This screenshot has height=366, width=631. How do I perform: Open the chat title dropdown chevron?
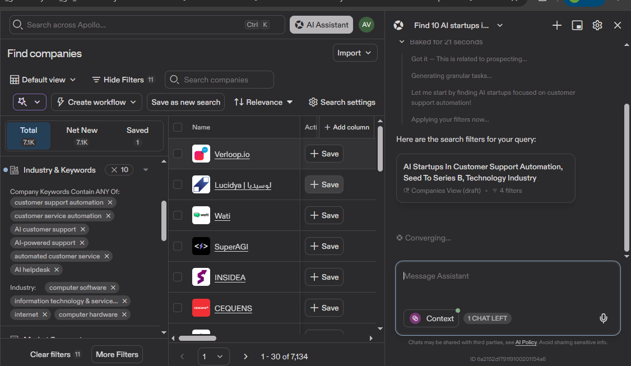tap(499, 25)
